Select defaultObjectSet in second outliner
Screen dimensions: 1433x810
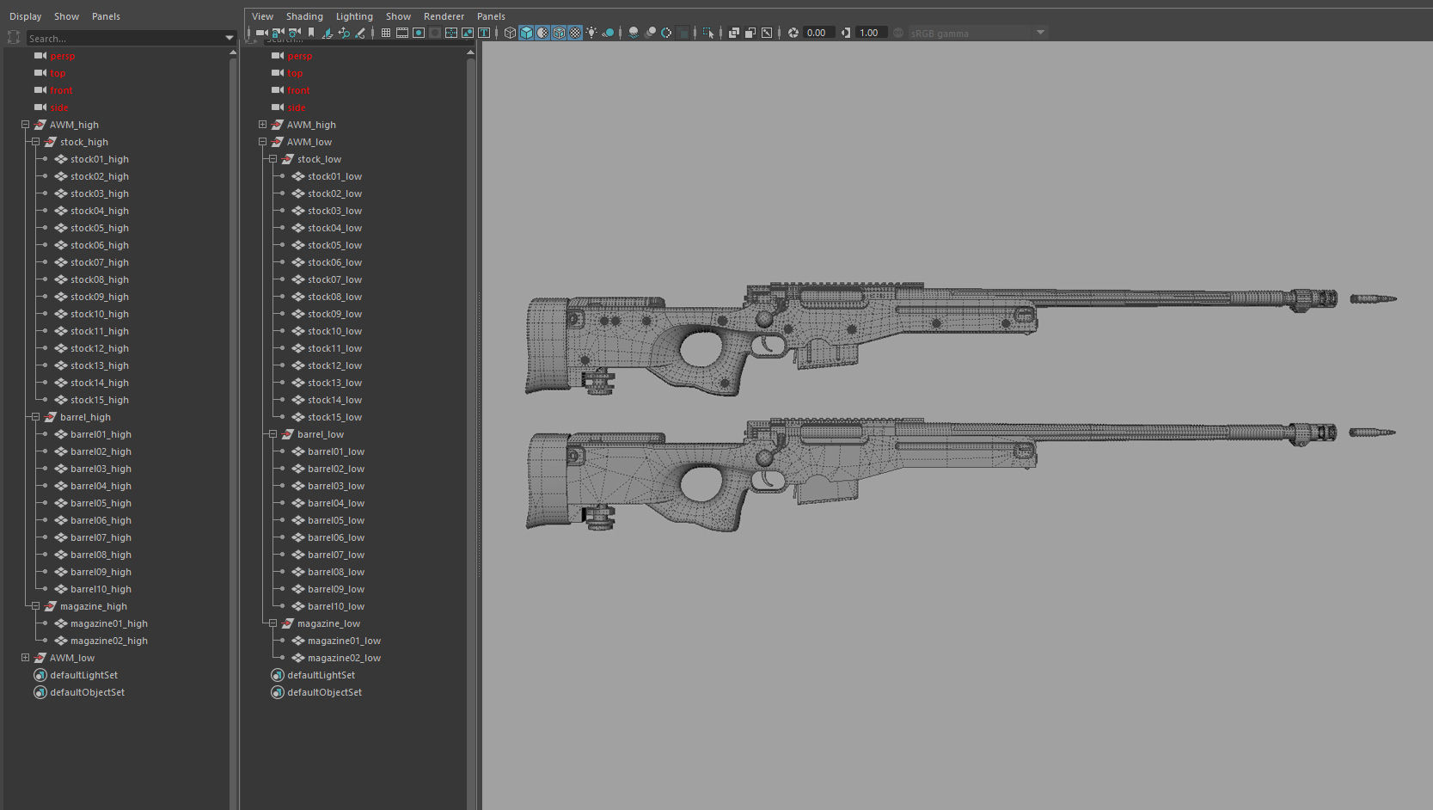click(324, 692)
